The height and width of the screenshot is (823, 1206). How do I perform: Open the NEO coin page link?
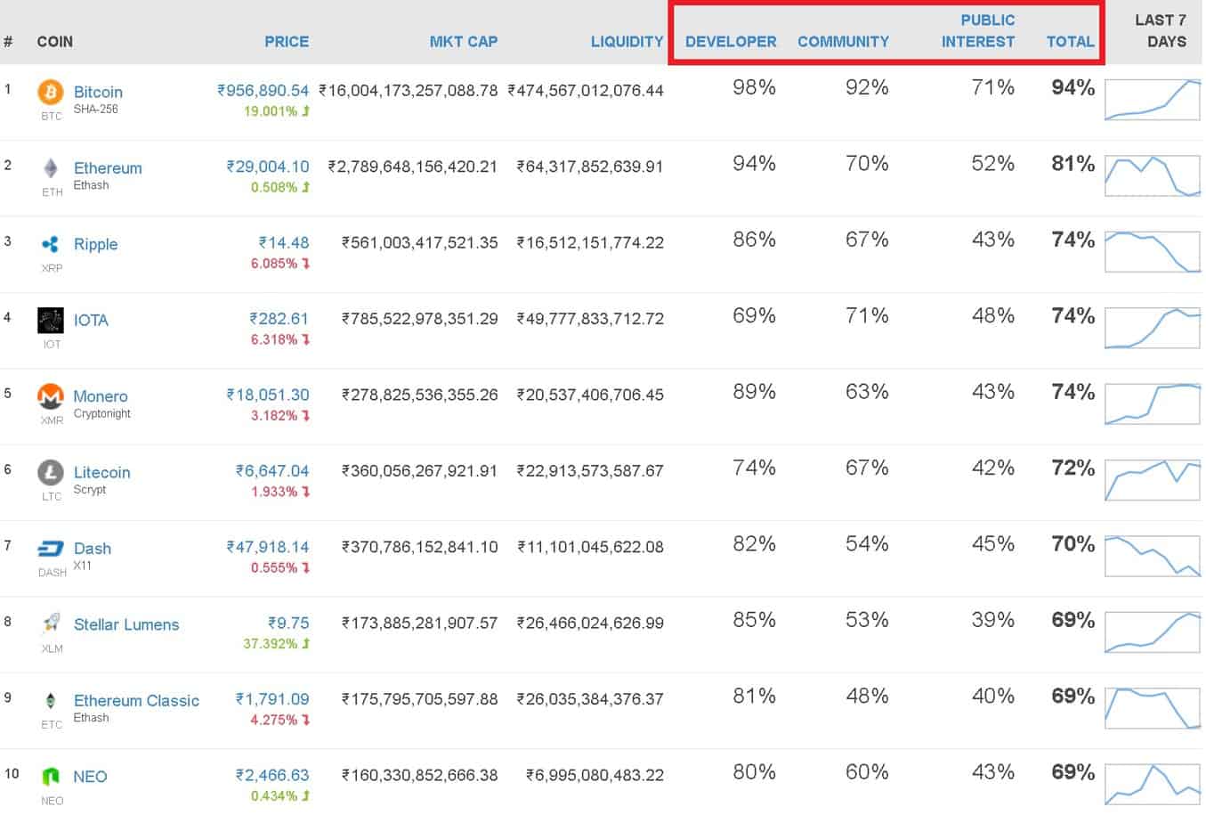(90, 777)
